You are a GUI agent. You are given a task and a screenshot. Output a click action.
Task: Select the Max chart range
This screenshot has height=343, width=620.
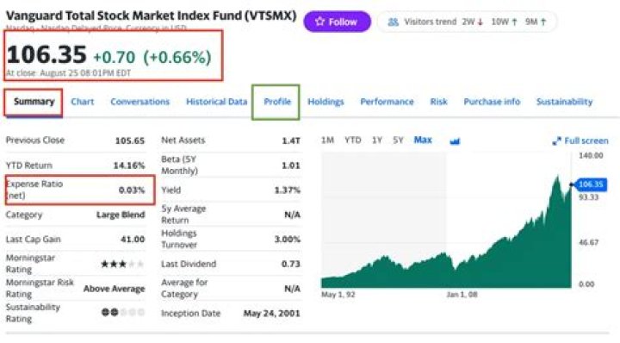pos(423,140)
